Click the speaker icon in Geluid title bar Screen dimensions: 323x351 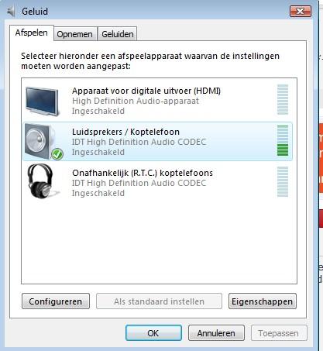coord(11,12)
